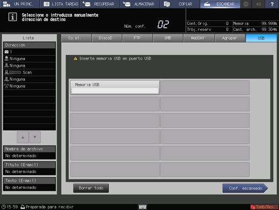Switch to the RECUPERAR tab
The image size is (279, 210).
(x=100, y=4)
